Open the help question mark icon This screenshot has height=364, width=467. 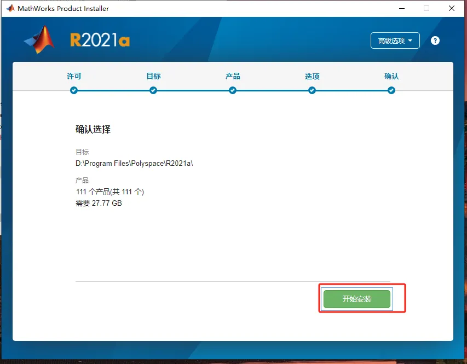tap(435, 41)
